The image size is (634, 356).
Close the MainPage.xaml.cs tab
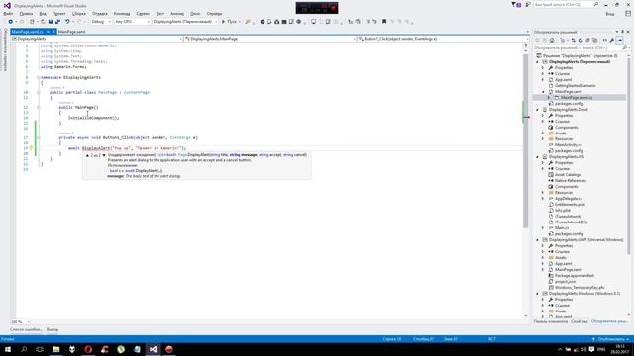point(53,32)
